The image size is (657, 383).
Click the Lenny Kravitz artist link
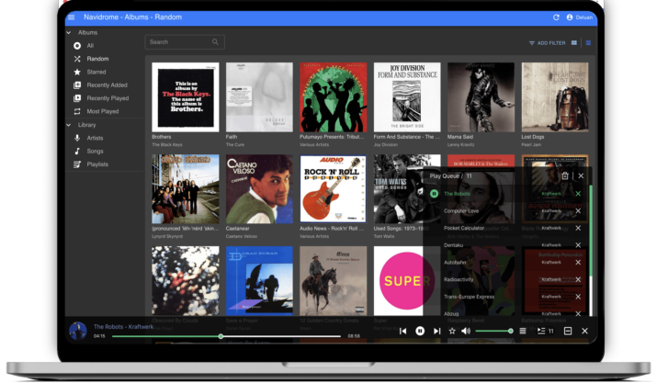[461, 144]
